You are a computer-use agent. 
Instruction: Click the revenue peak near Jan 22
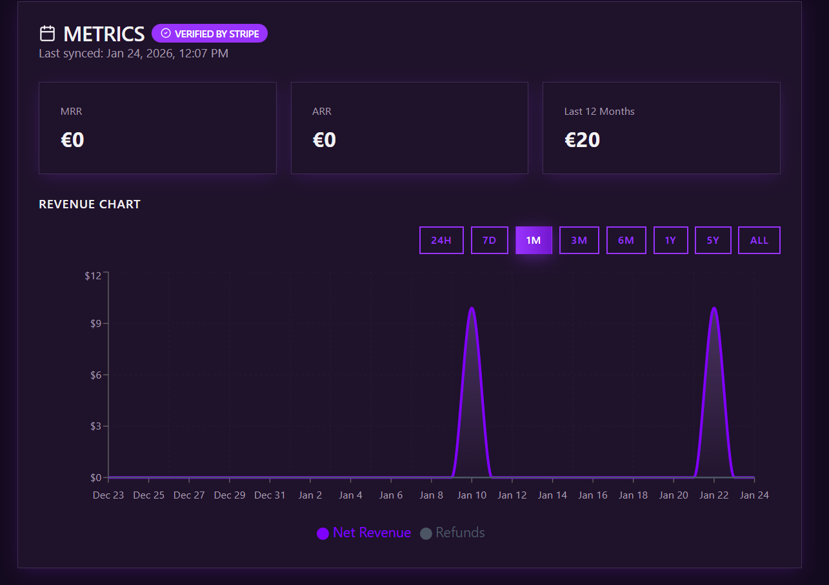(714, 310)
